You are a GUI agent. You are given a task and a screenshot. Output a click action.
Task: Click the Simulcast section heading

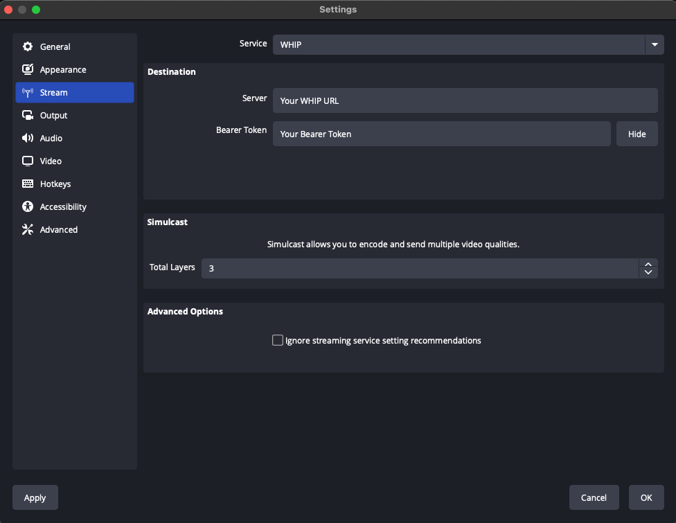pos(168,222)
